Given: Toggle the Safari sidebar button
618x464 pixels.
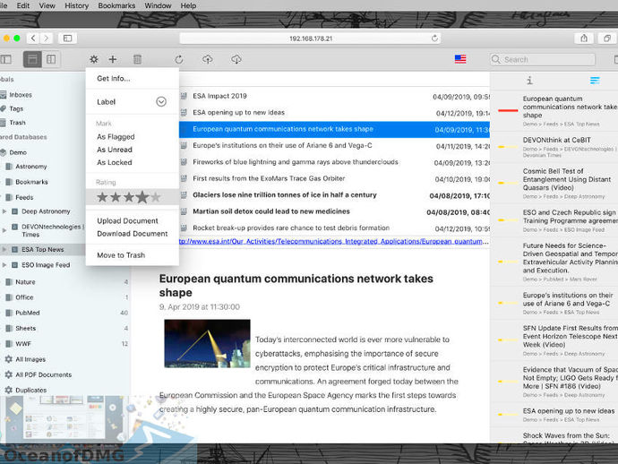Looking at the screenshot, I should coord(67,39).
